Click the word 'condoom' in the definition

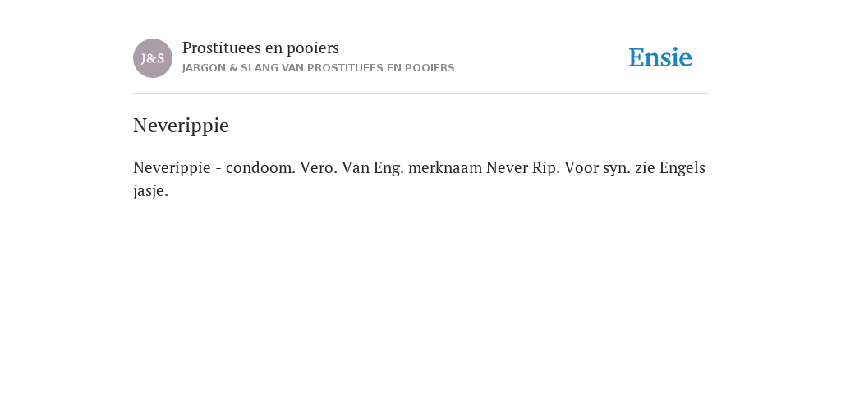pyautogui.click(x=260, y=167)
